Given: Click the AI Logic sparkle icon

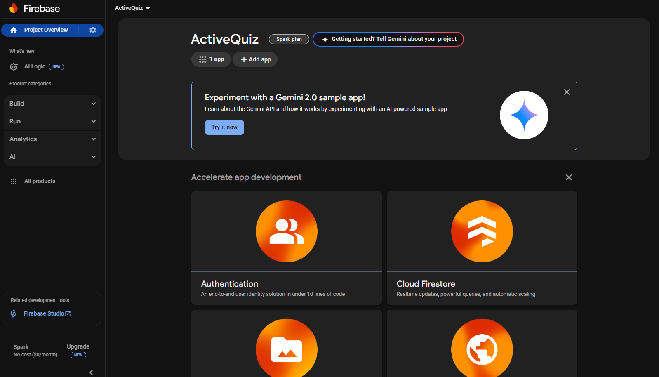Looking at the screenshot, I should click(x=14, y=66).
